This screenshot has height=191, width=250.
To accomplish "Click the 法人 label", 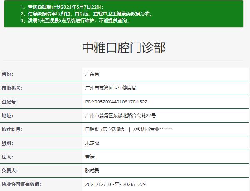I will (x=7, y=157).
